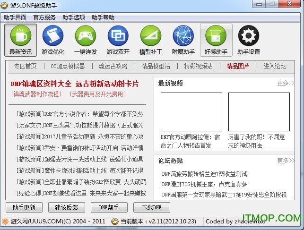Switch to the 85加点模拟器 tab
Viewport: 304px width, 230px height.
pyautogui.click(x=68, y=67)
